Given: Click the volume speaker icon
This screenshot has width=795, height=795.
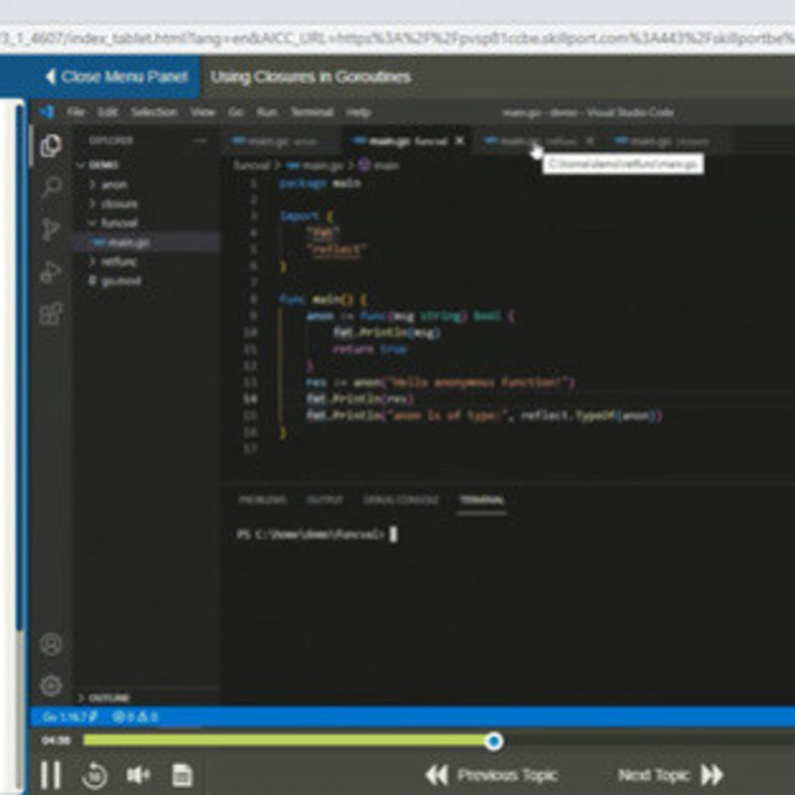Looking at the screenshot, I should tap(138, 775).
